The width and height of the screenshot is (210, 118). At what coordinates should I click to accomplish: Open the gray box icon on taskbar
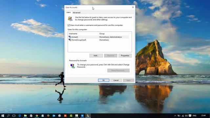[60, 116]
